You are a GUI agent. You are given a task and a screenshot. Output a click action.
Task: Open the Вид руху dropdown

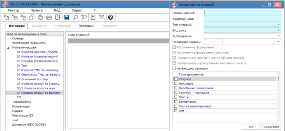point(278,30)
